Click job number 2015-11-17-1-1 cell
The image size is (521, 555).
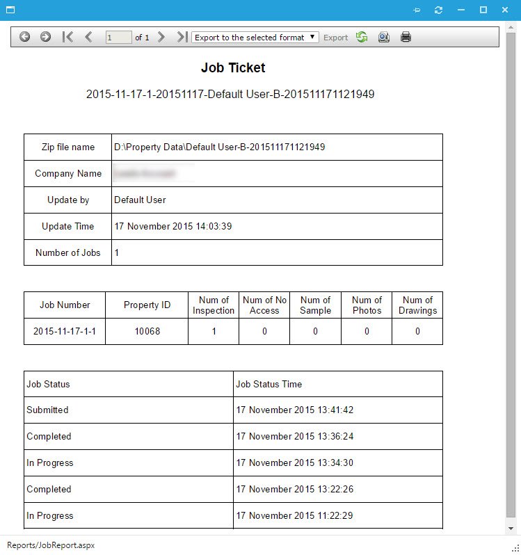[65, 331]
